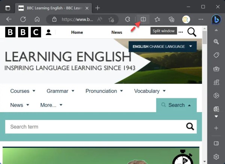This screenshot has height=164, width=225.
Task: Open more BBC navigation options ellipsis
Action: point(181,32)
